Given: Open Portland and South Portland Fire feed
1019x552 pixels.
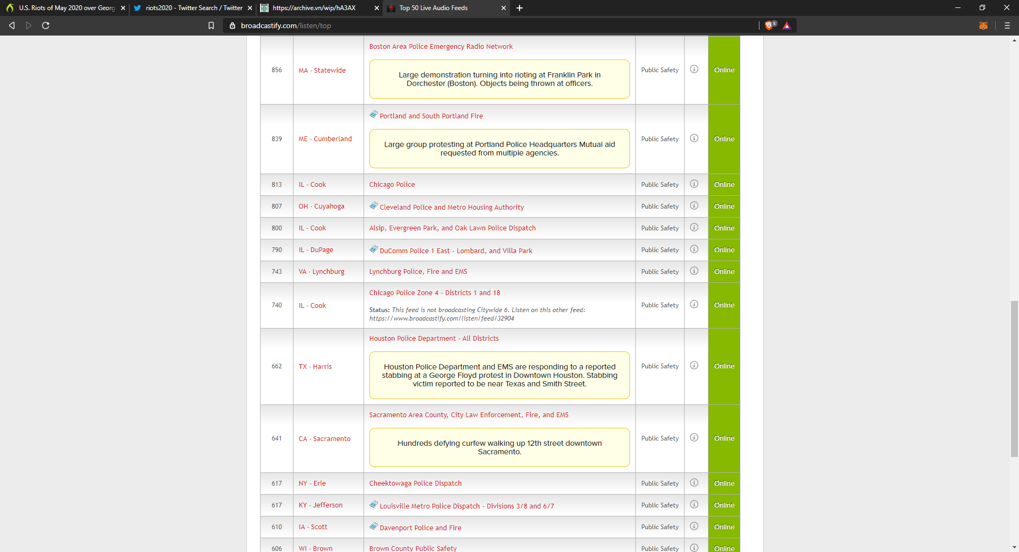Looking at the screenshot, I should 431,116.
